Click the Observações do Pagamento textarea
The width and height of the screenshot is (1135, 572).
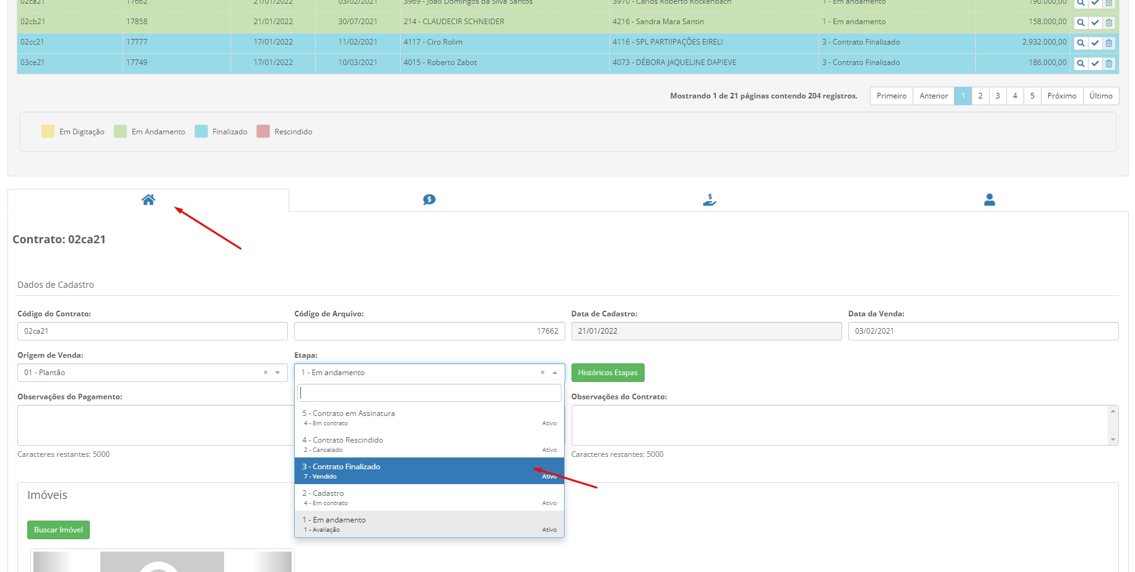point(155,425)
